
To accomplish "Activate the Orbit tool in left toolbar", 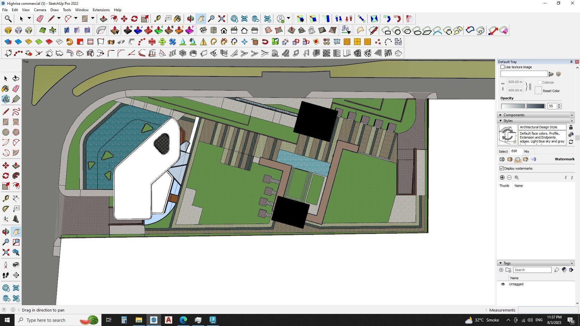I will 5,232.
